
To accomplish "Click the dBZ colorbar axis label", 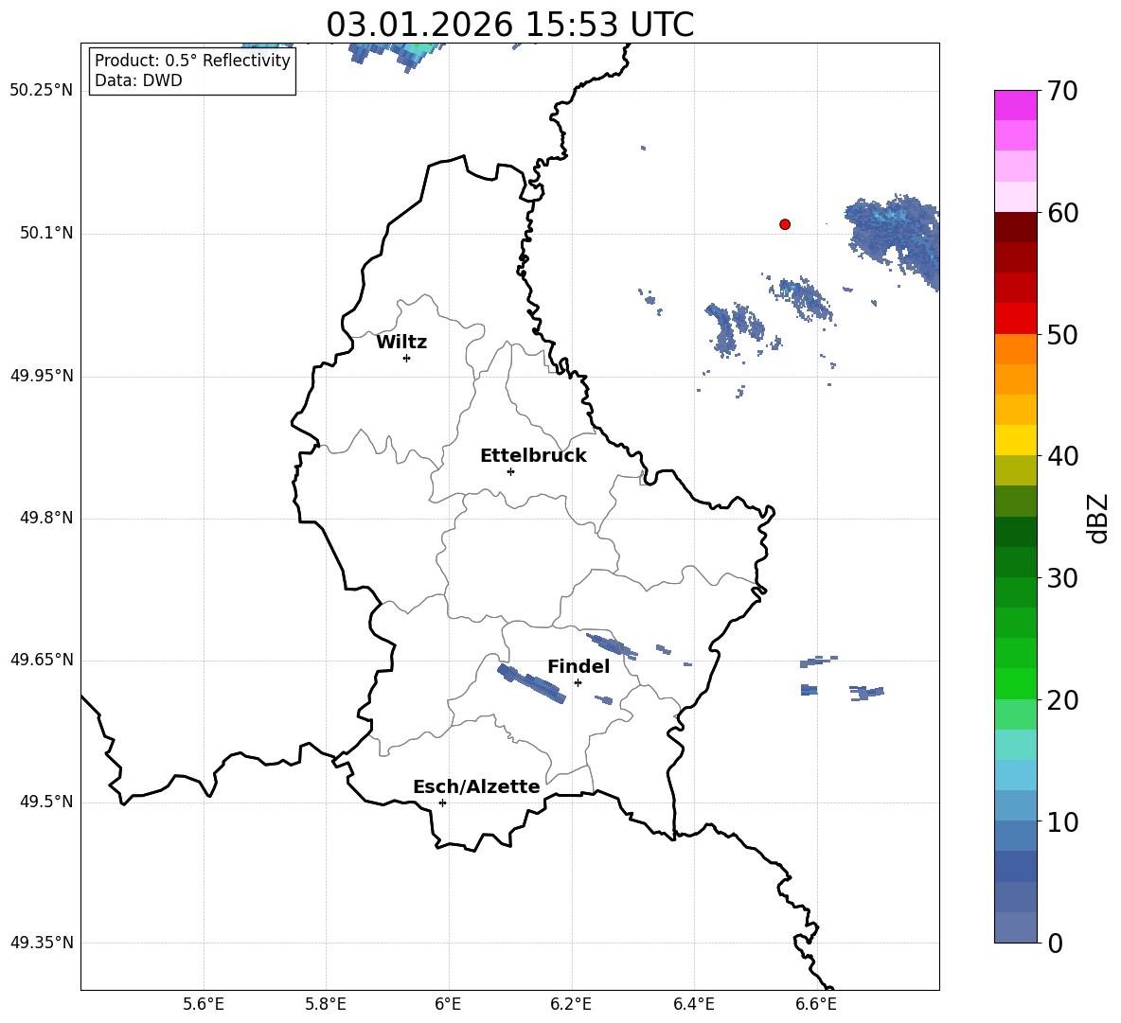I will pos(1098,518).
